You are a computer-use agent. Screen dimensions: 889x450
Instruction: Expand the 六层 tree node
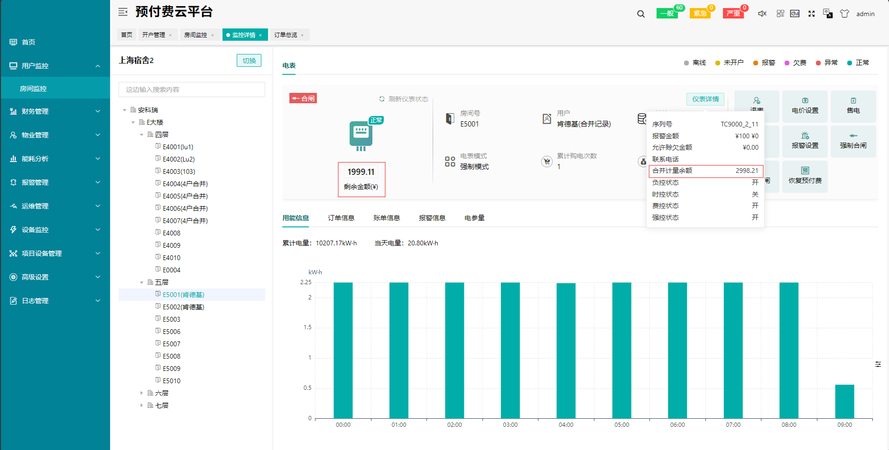click(141, 393)
